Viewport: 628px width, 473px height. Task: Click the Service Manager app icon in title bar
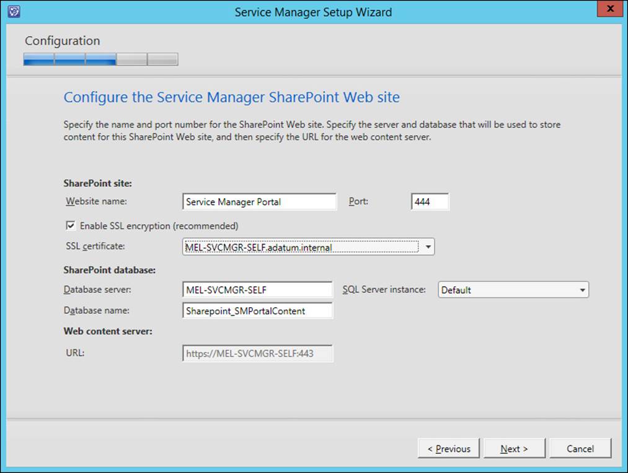tap(14, 12)
